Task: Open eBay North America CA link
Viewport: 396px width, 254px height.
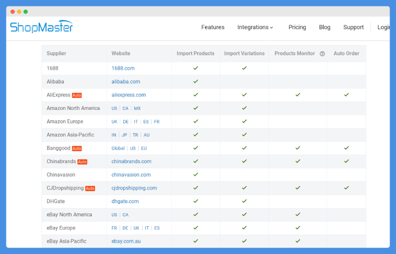Action: [125, 215]
